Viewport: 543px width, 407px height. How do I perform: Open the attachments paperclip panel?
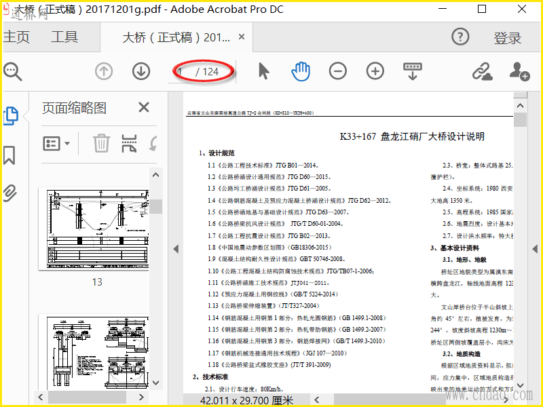pyautogui.click(x=10, y=193)
